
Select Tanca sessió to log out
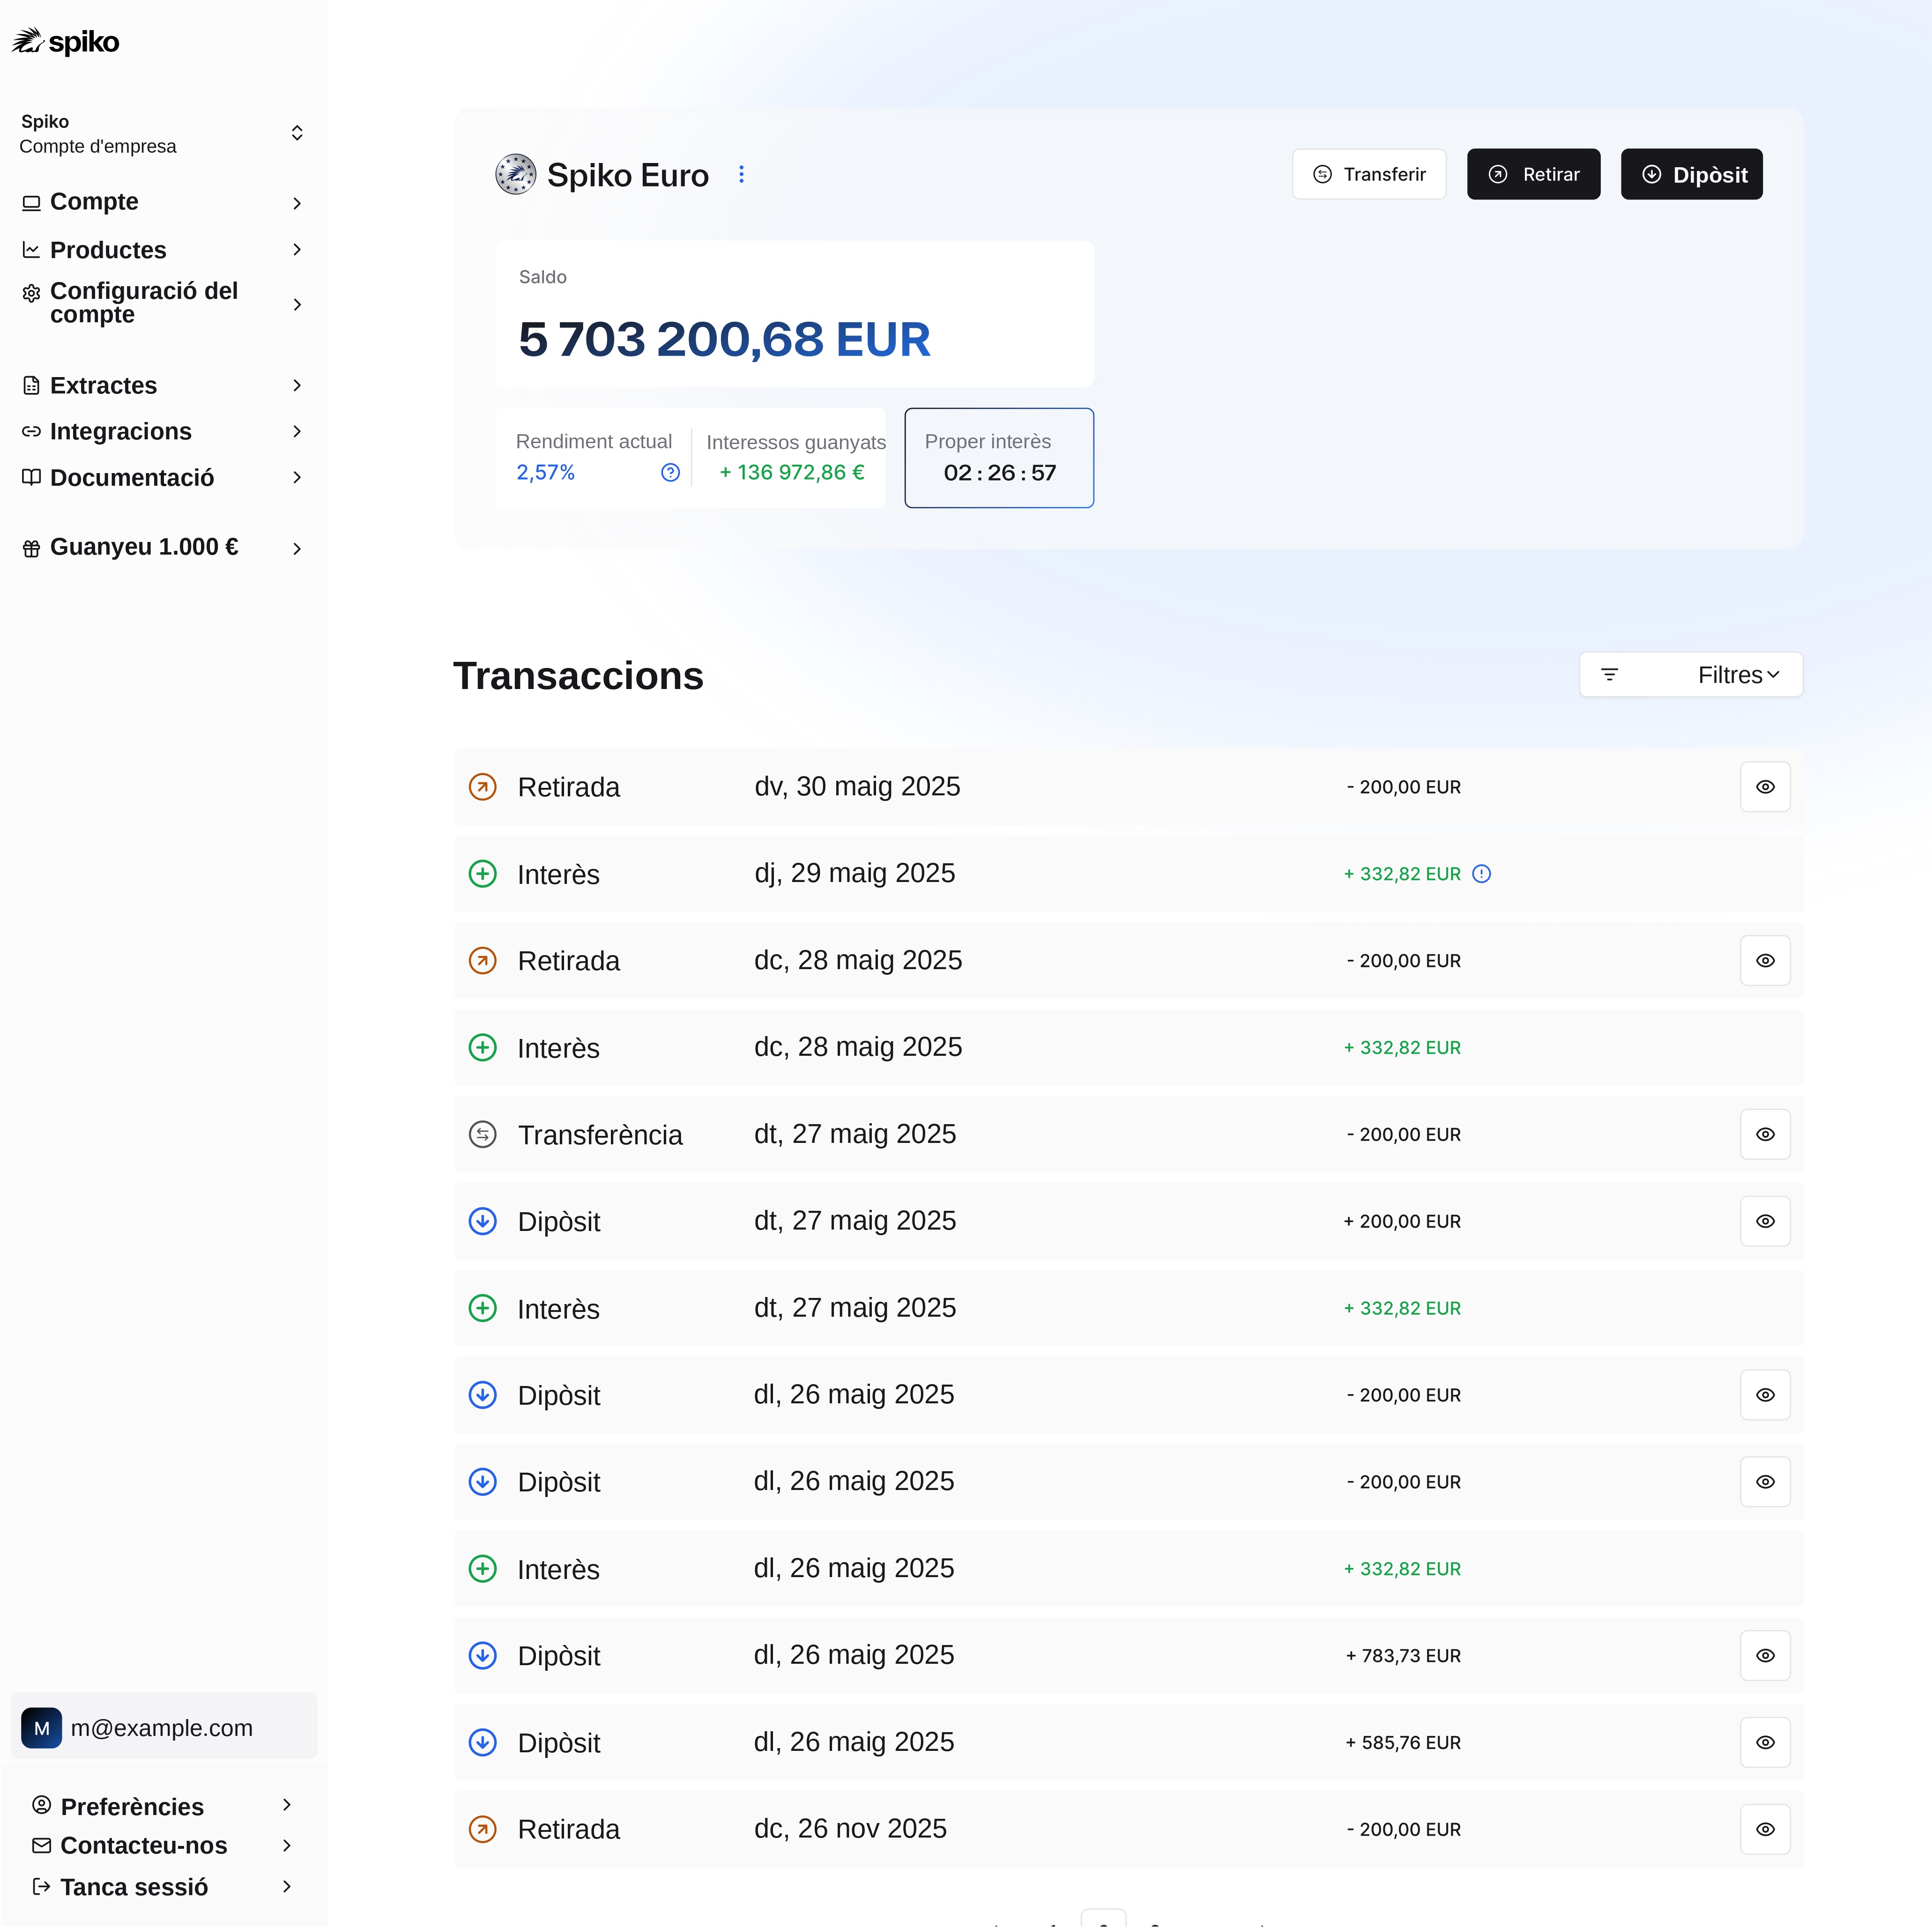pos(163,1887)
